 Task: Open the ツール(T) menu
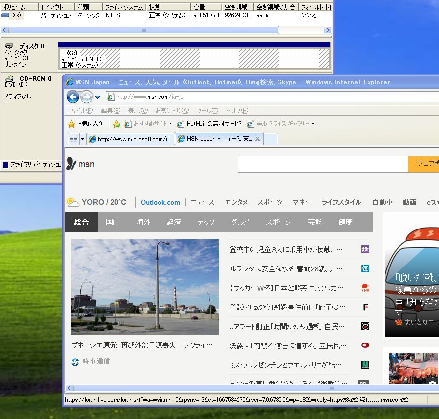point(207,111)
